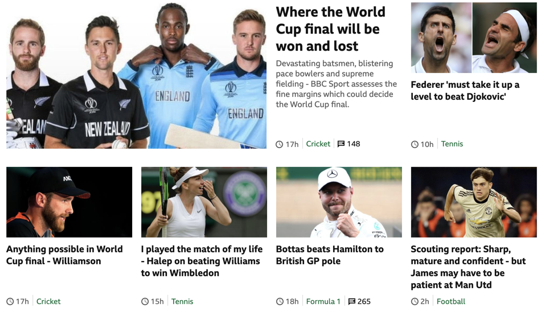Click the Djokovic and Federer photo thumbnail
541x311 pixels.
point(474,38)
